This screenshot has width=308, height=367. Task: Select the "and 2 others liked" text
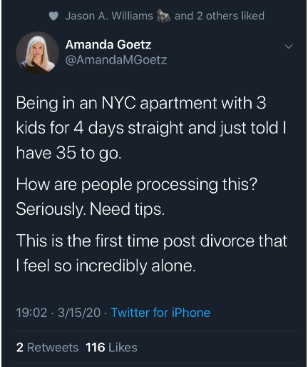point(220,16)
